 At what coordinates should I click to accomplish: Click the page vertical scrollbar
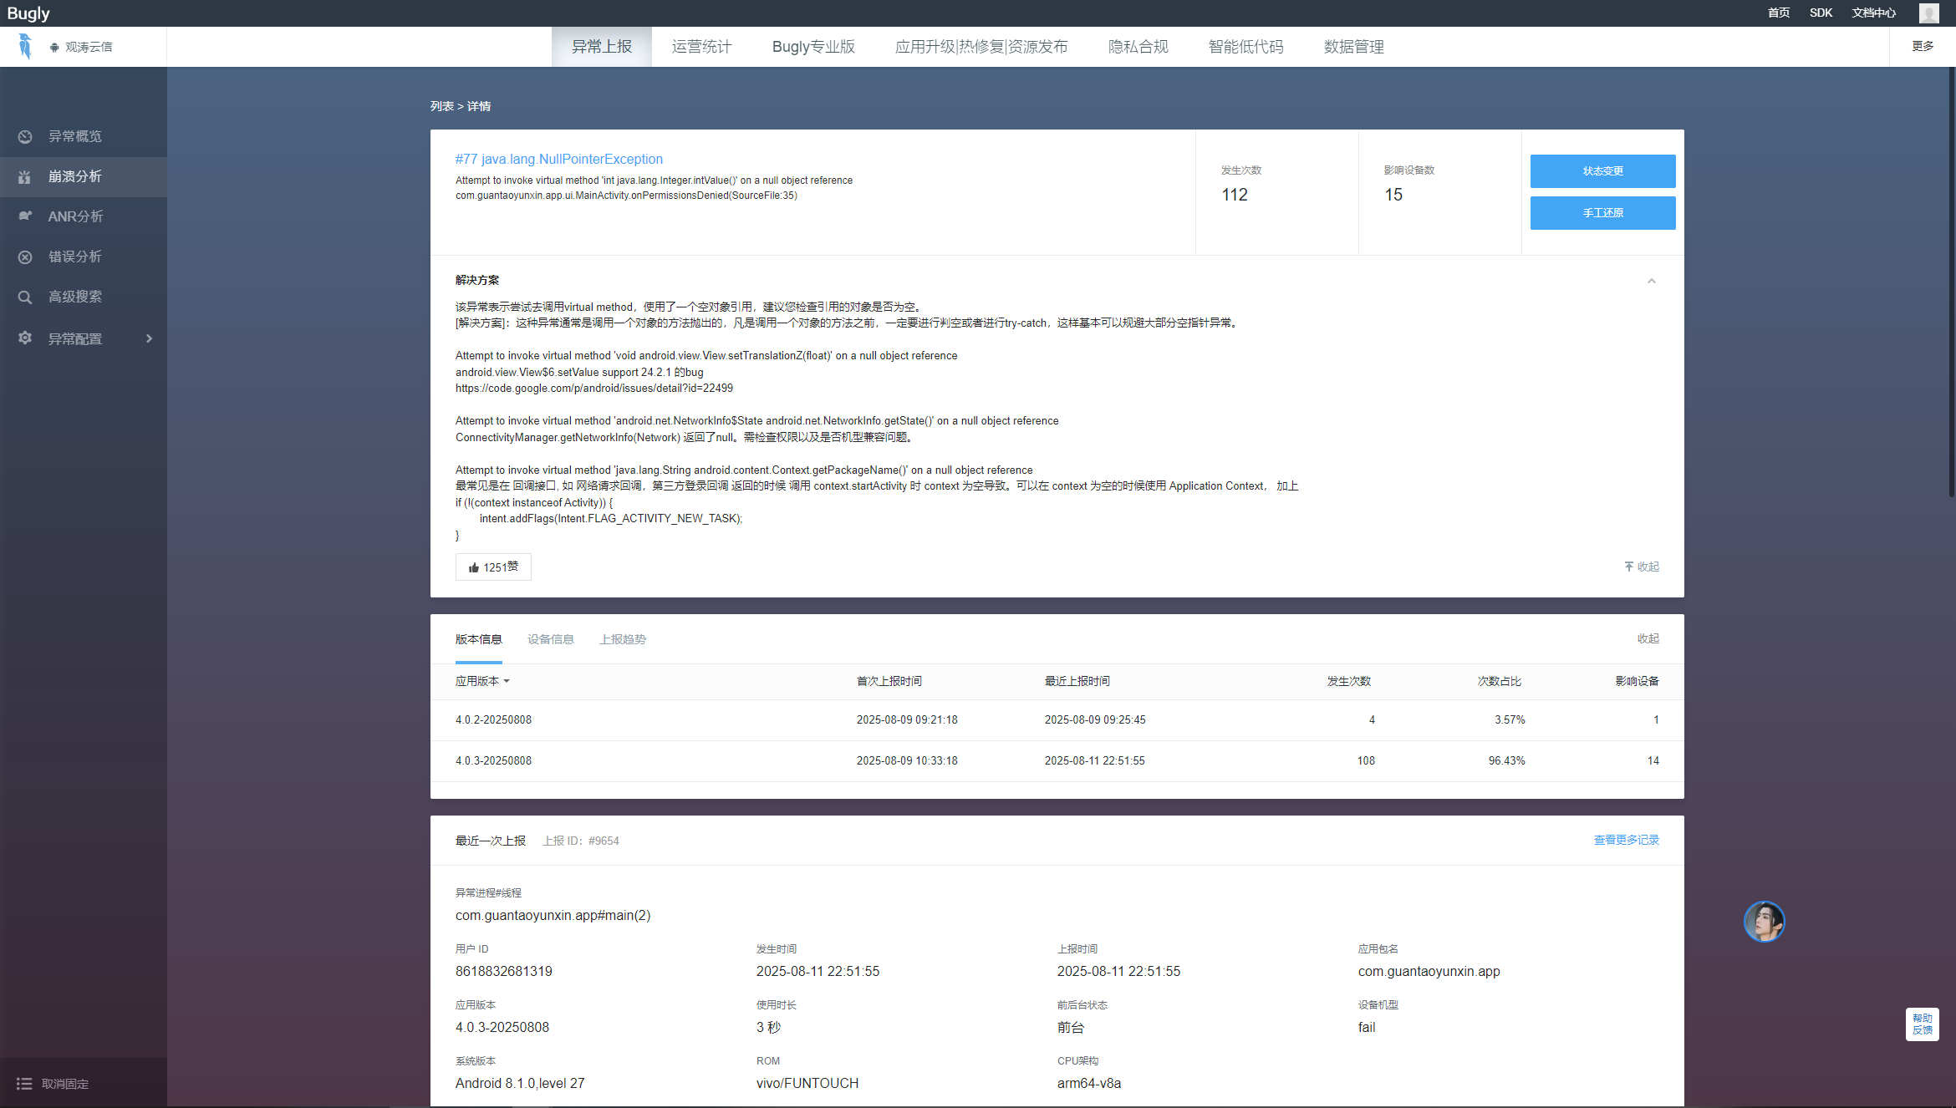click(1951, 284)
